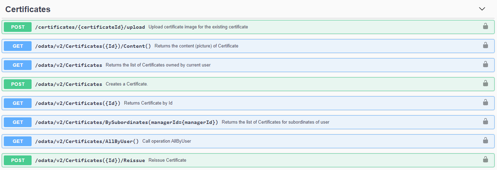This screenshot has height=170, width=497.
Task: Click GET badge for Content() endpoint
Action: 18,46
